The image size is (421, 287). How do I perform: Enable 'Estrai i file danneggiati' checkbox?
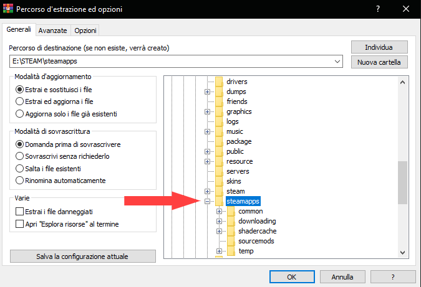(x=19, y=212)
